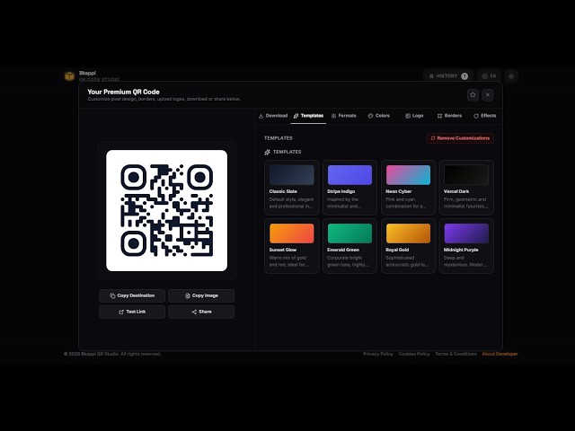
Task: Open the Borders tab
Action: point(449,116)
